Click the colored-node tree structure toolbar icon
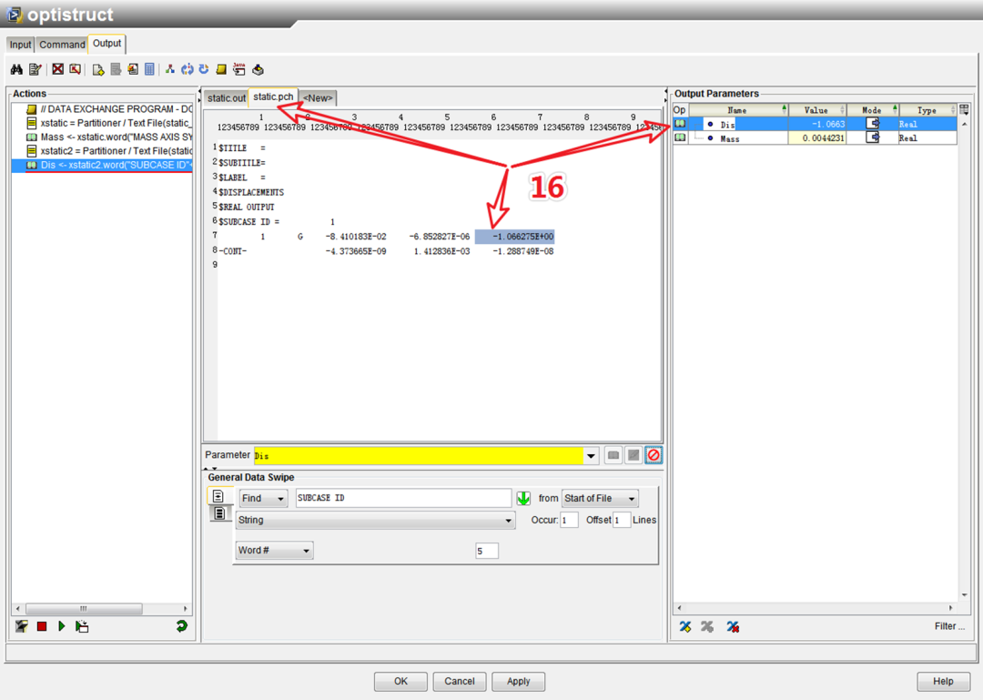 (x=170, y=69)
